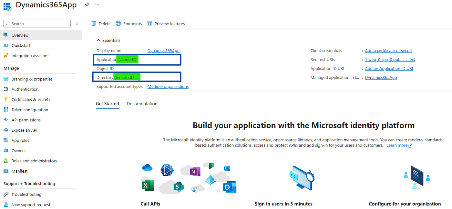The image size is (452, 209).
Task: Click the Quickstart cloud icon
Action: (x=6, y=45)
